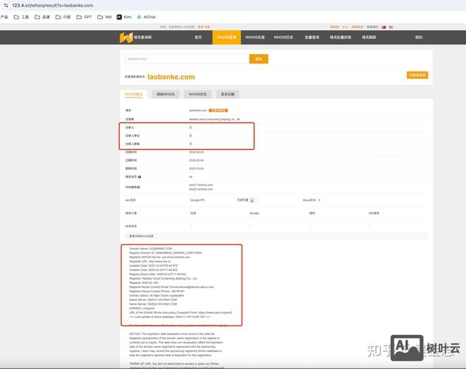Click the help icon beside 域名状态
Image resolution: width=466 pixels, height=369 pixels.
click(x=139, y=176)
